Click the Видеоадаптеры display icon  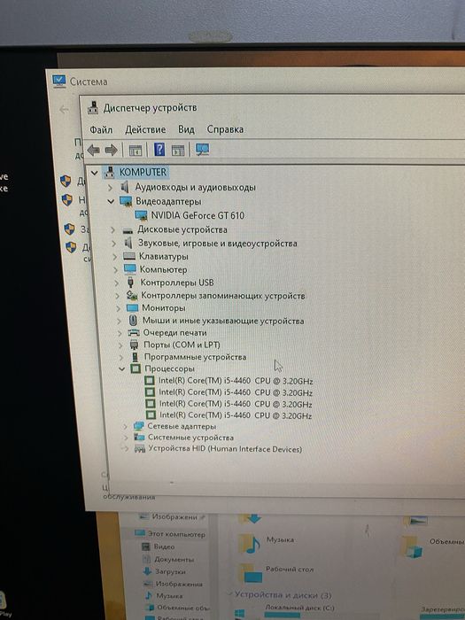pyautogui.click(x=126, y=201)
